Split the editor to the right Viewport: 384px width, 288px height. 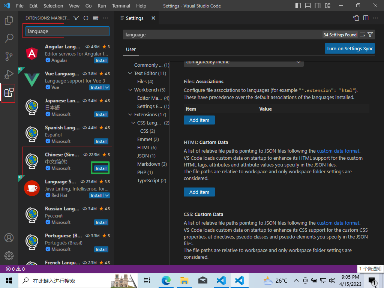366,18
